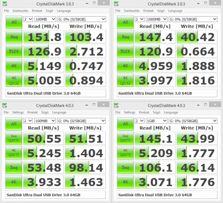Open Súgó menu in the 1000MB window
This screenshot has width=223, height=203.
click(161, 11)
